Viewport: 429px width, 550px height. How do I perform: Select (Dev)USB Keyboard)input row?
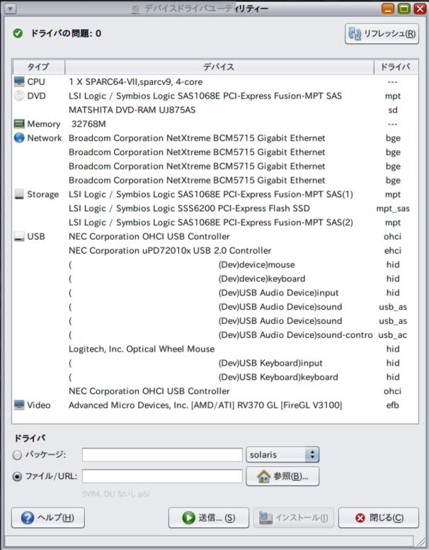215,363
